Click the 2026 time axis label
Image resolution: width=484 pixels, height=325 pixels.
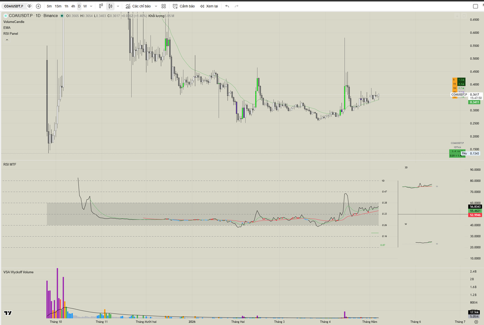click(193, 322)
